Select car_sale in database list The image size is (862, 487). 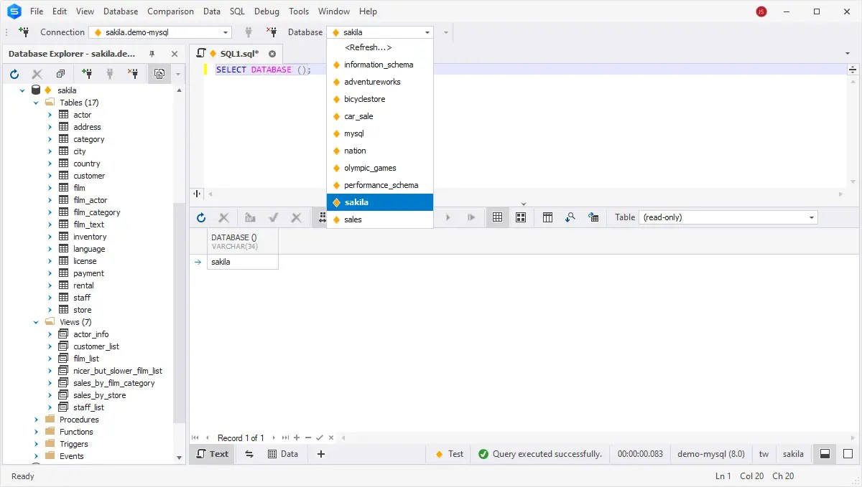(380, 116)
